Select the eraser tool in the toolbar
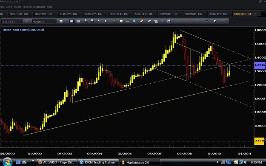The width and height of the screenshot is (266, 166). coord(215,21)
